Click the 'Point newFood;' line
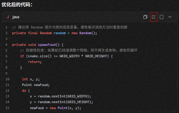 (x=36, y=85)
